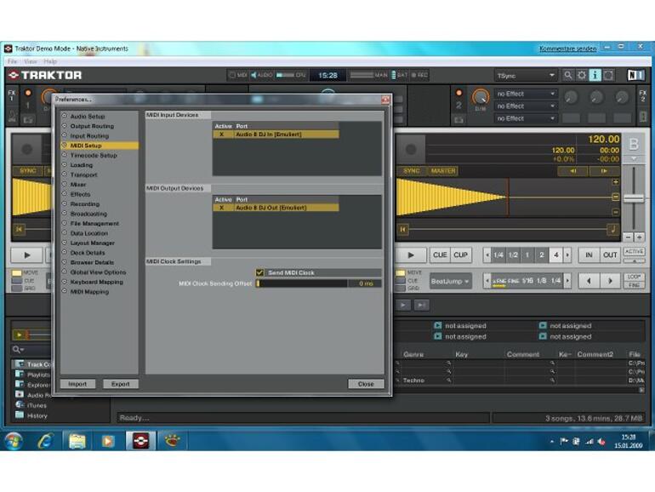The image size is (655, 492).
Task: Open the Windows Start menu
Action: click(14, 441)
